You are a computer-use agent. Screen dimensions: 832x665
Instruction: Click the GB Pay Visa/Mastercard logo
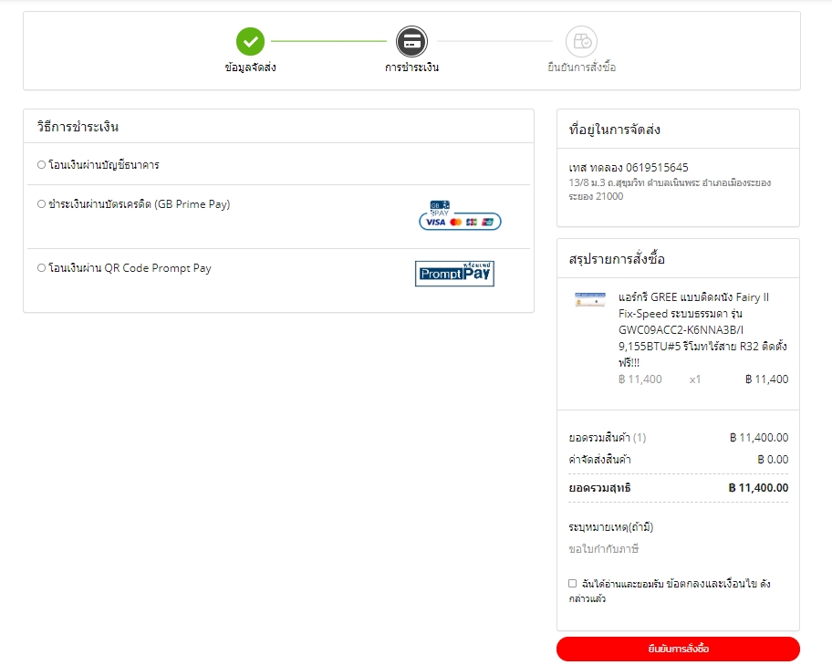(x=460, y=215)
